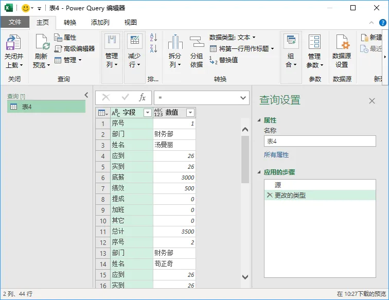Click Group By (分组依据) icon
The height and width of the screenshot is (300, 389).
[x=197, y=42]
